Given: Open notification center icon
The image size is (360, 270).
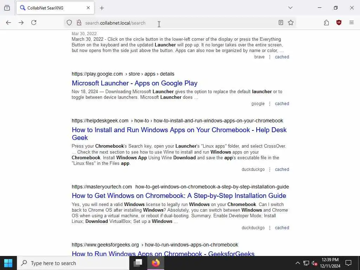Looking at the screenshot, I should [x=348, y=263].
